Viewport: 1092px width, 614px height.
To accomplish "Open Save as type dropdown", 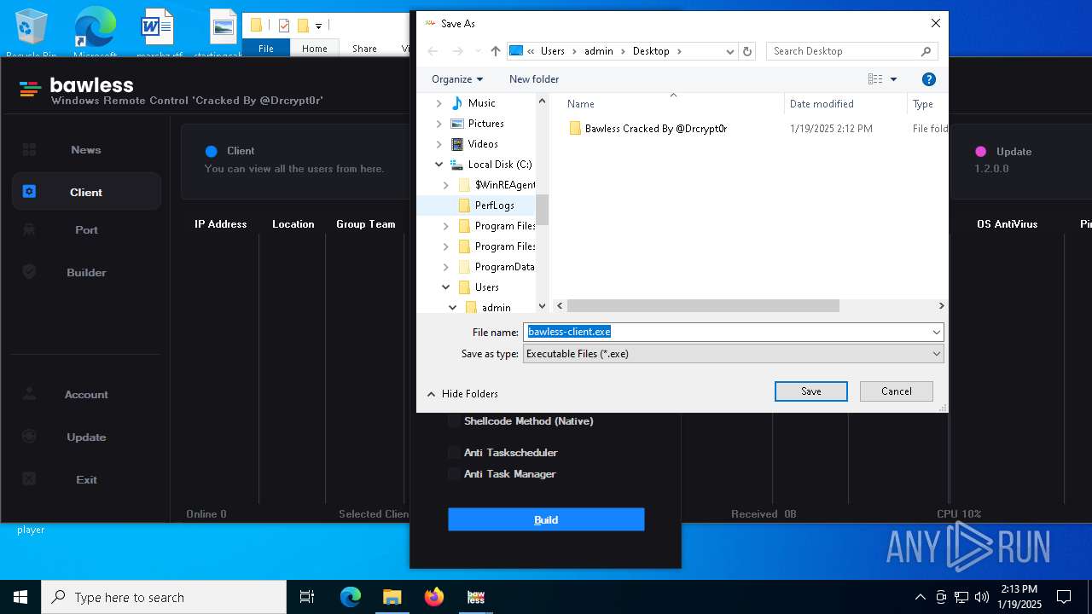I will 733,353.
